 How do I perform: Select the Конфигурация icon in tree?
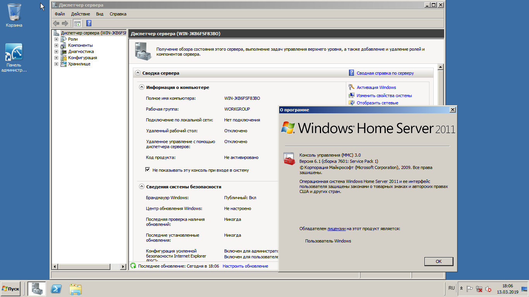(64, 58)
